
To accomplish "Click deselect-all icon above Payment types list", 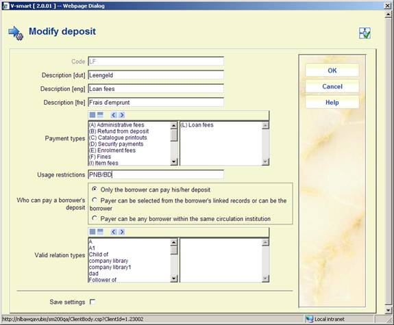I will click(100, 115).
